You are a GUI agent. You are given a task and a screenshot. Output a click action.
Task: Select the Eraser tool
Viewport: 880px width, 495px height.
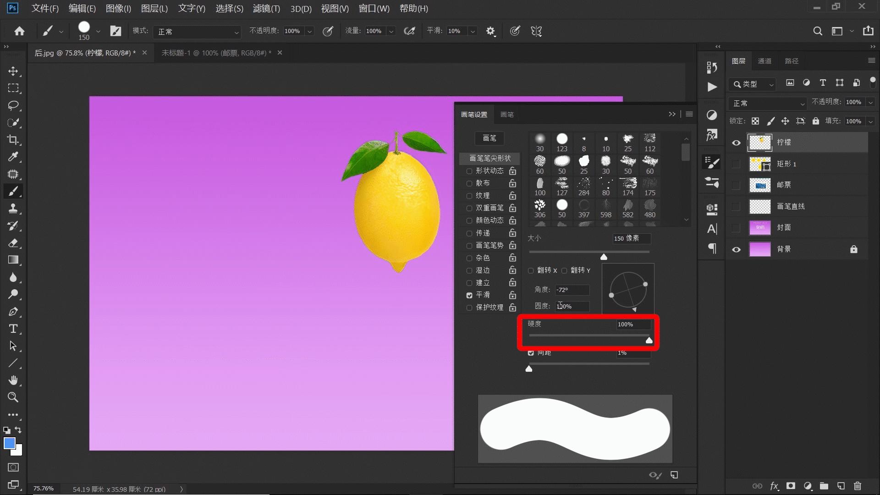pos(13,243)
